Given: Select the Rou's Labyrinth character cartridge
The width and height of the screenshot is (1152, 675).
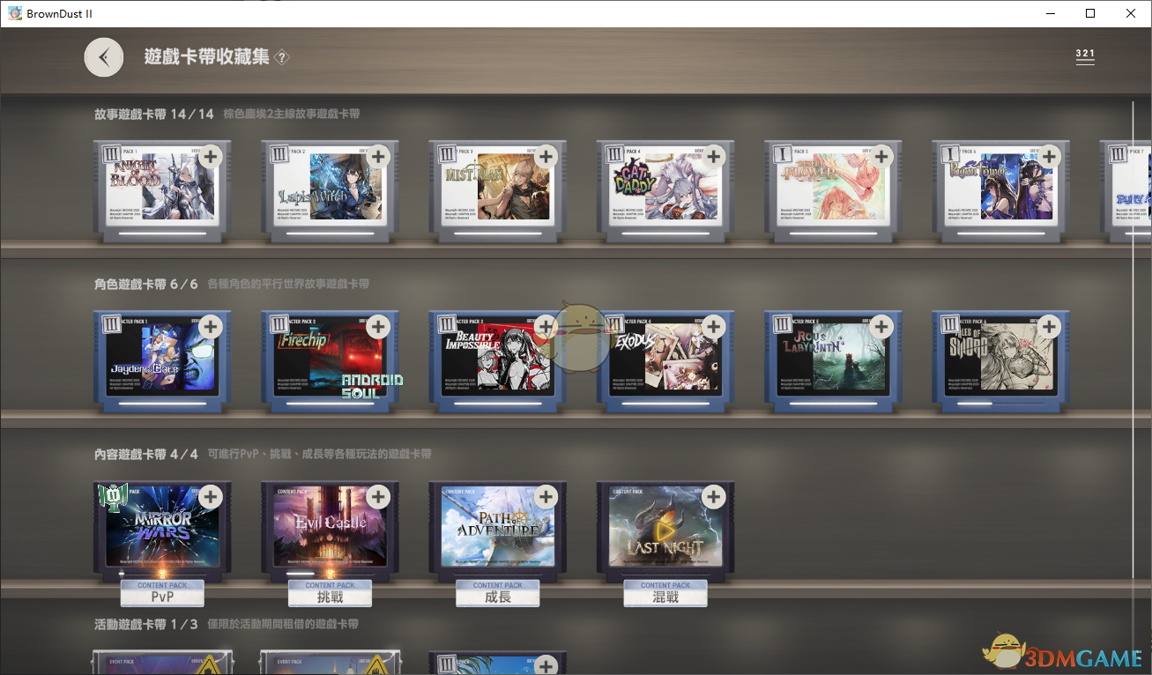Looking at the screenshot, I should [x=833, y=360].
